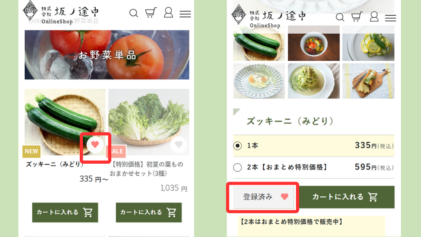
Task: Click the search icon in right header
Action: [340, 17]
